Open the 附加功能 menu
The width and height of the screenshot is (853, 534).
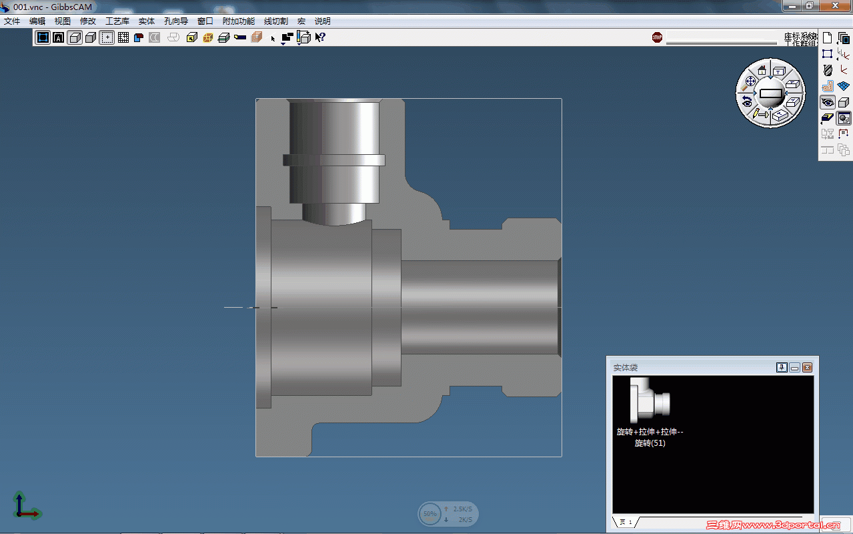click(x=239, y=21)
